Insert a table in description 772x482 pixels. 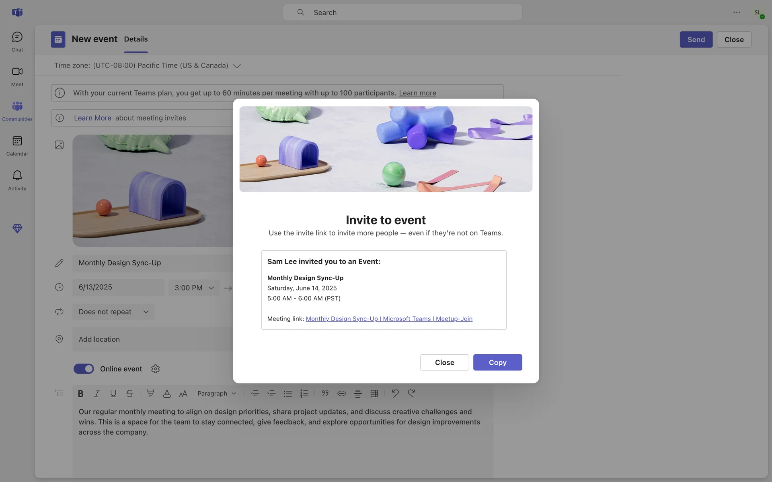374,394
